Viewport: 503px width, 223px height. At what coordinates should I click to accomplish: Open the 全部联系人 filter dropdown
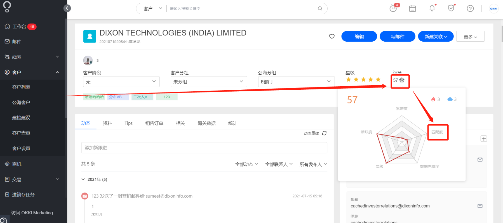[279, 164]
